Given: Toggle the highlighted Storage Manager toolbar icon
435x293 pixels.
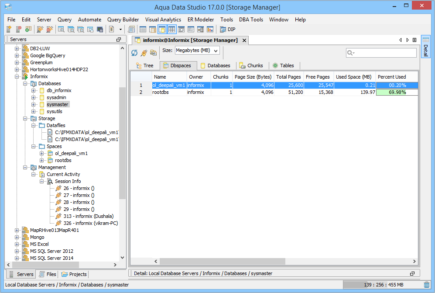Looking at the screenshot, I should coord(162,29).
